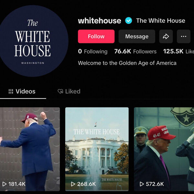View the 125.5K Likes count
This screenshot has height=194, width=194.
pos(178,51)
